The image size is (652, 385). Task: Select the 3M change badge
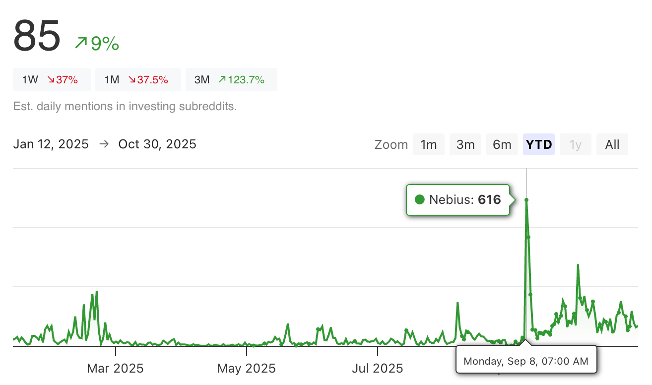coord(231,80)
